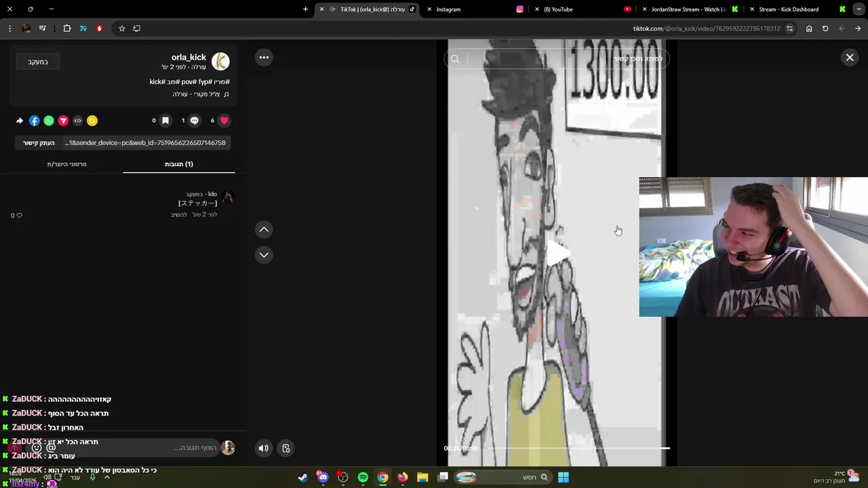Share the video to Facebook
This screenshot has width=868, height=488.
tap(34, 121)
